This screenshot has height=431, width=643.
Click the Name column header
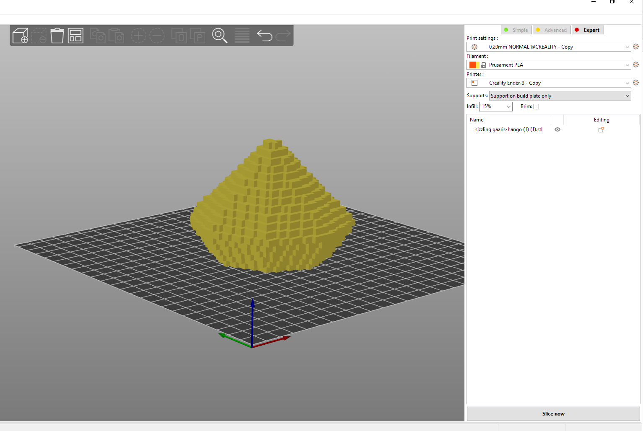pyautogui.click(x=477, y=120)
